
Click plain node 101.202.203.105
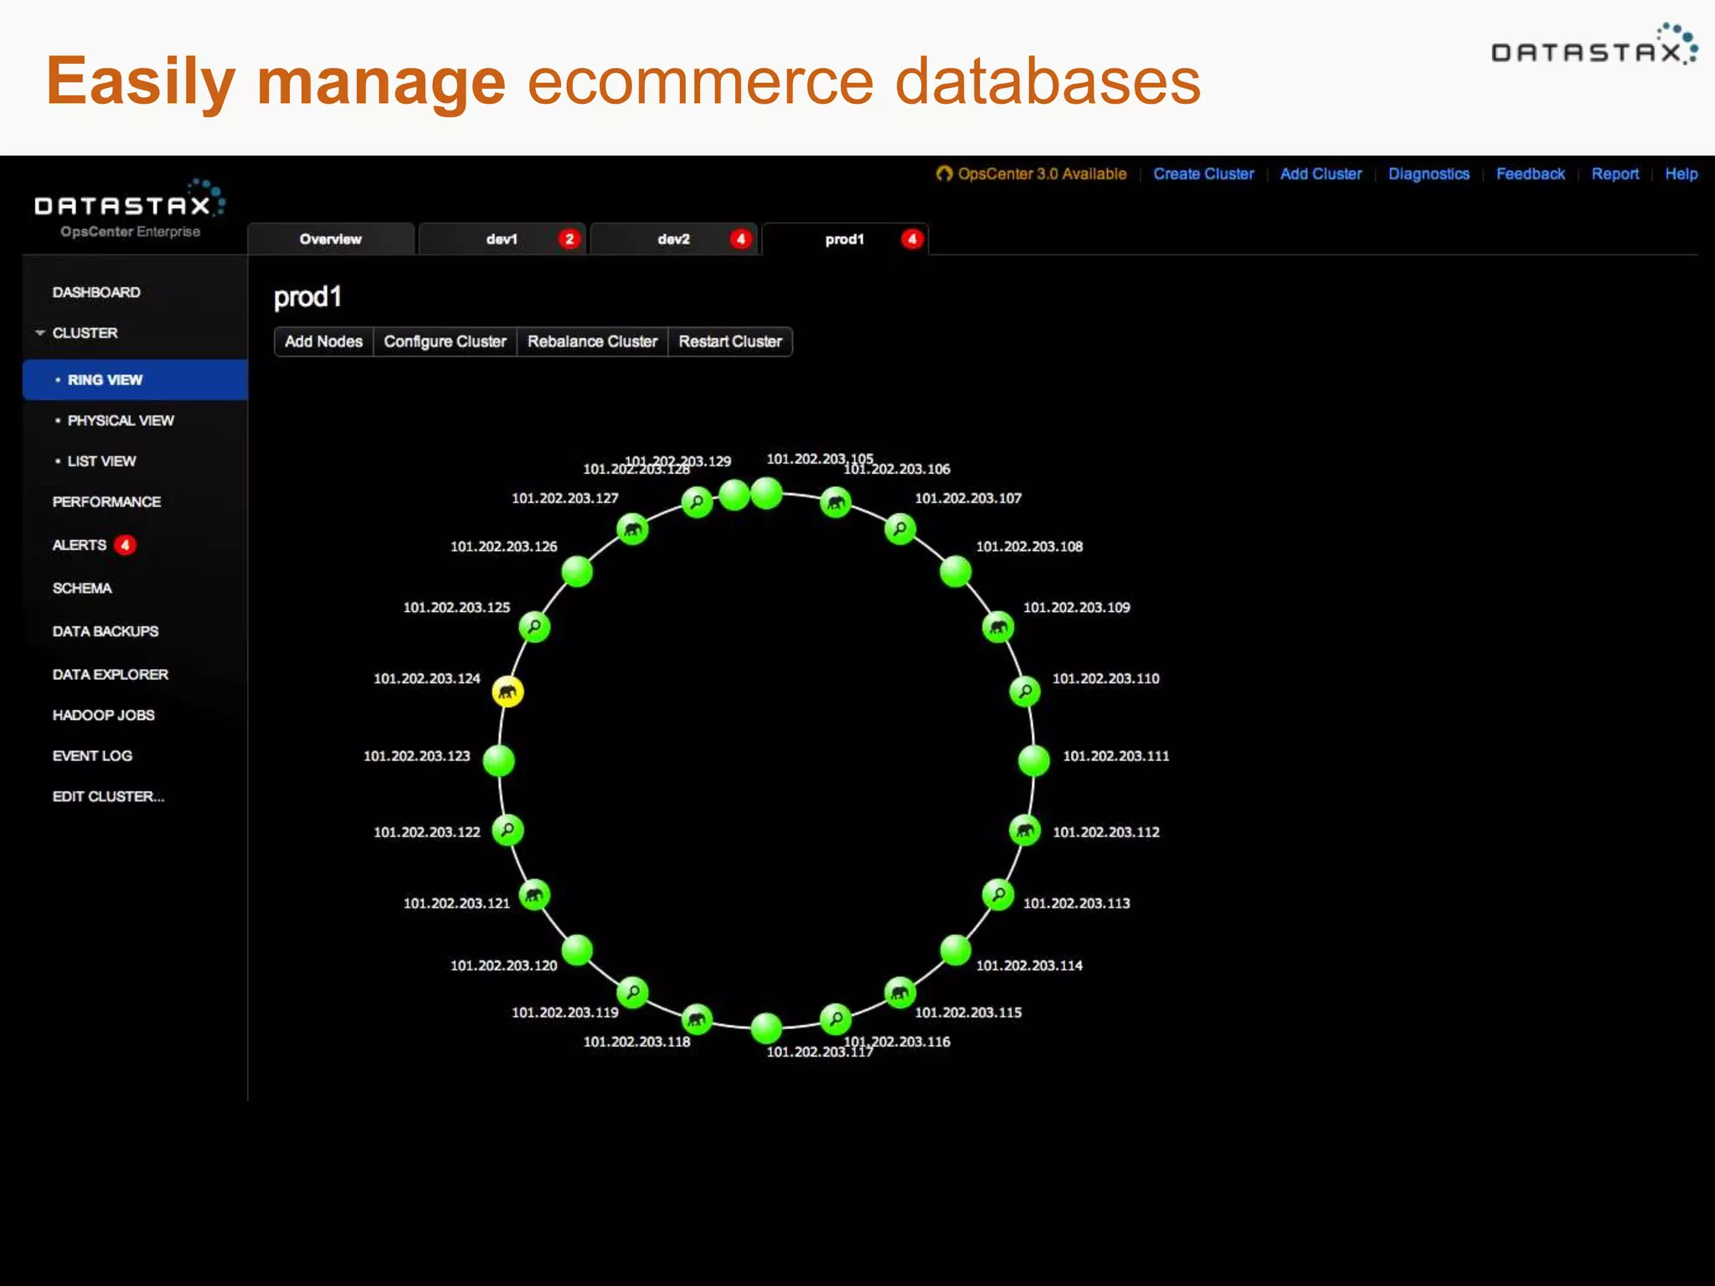pos(766,494)
